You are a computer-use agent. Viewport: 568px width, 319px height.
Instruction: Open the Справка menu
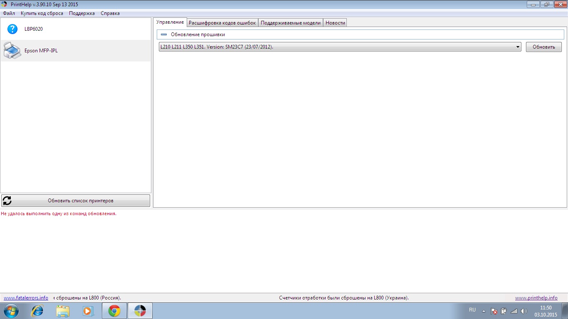click(x=110, y=13)
